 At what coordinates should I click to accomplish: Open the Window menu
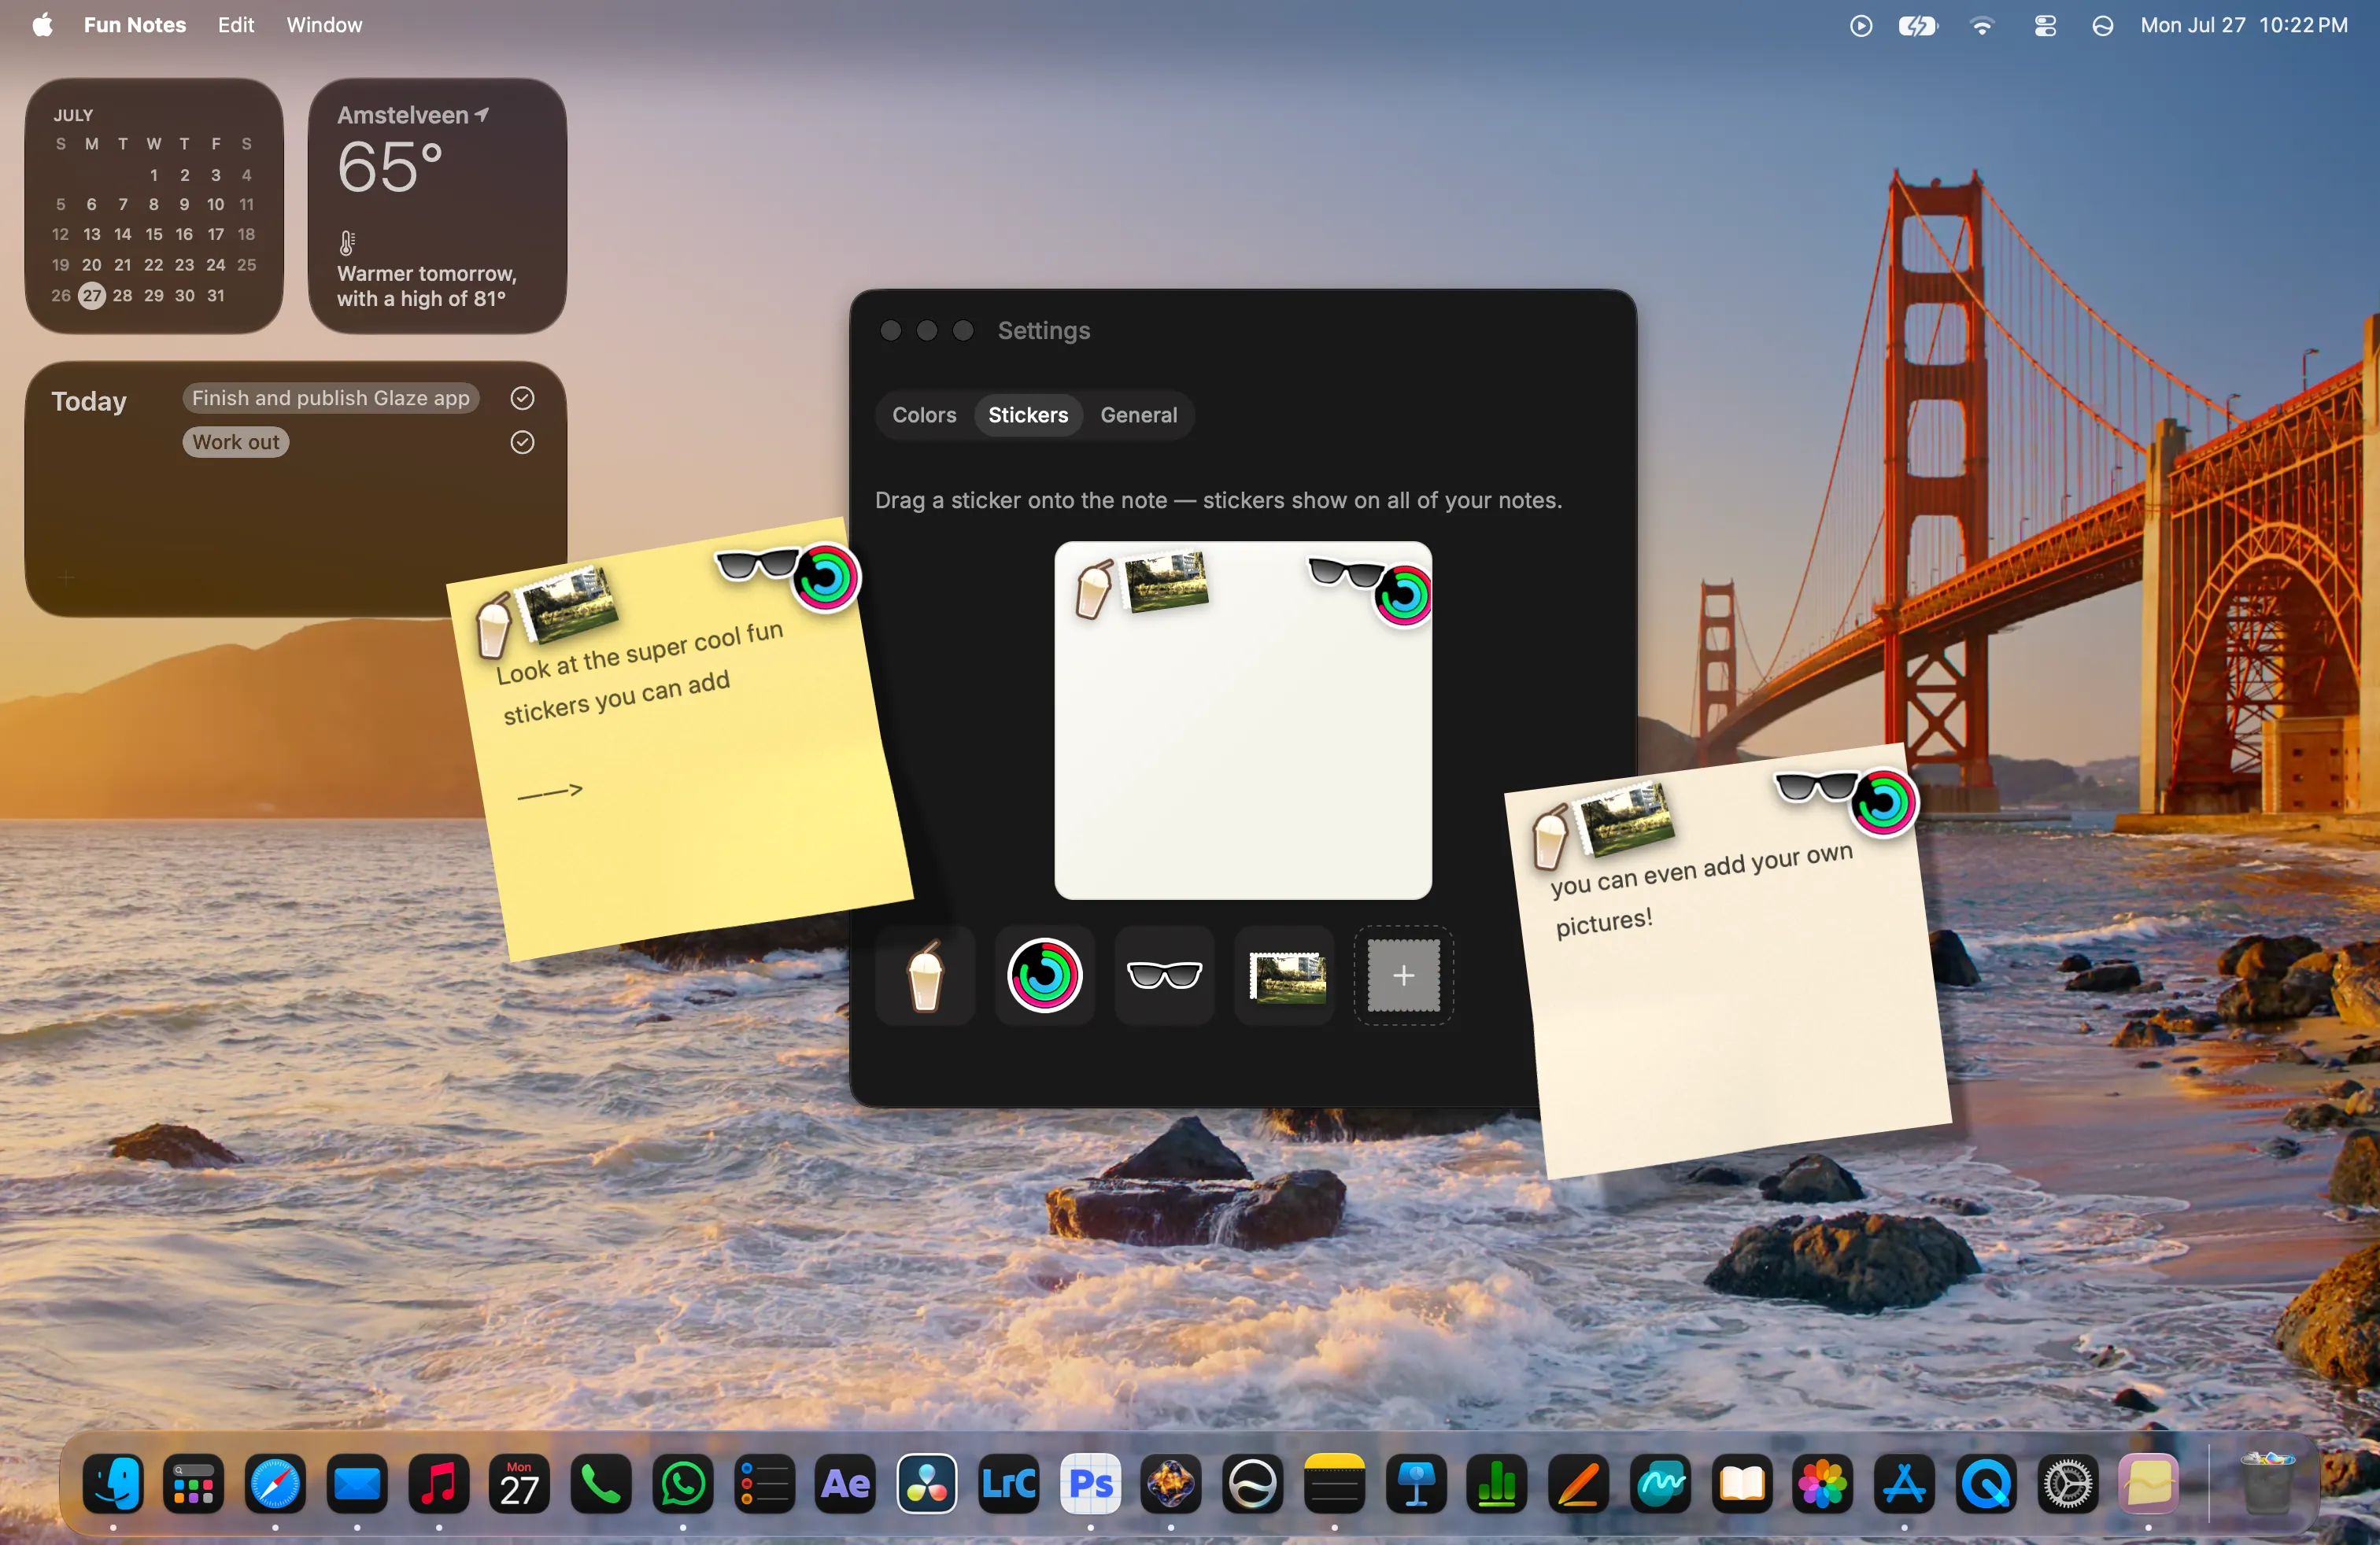click(x=325, y=25)
